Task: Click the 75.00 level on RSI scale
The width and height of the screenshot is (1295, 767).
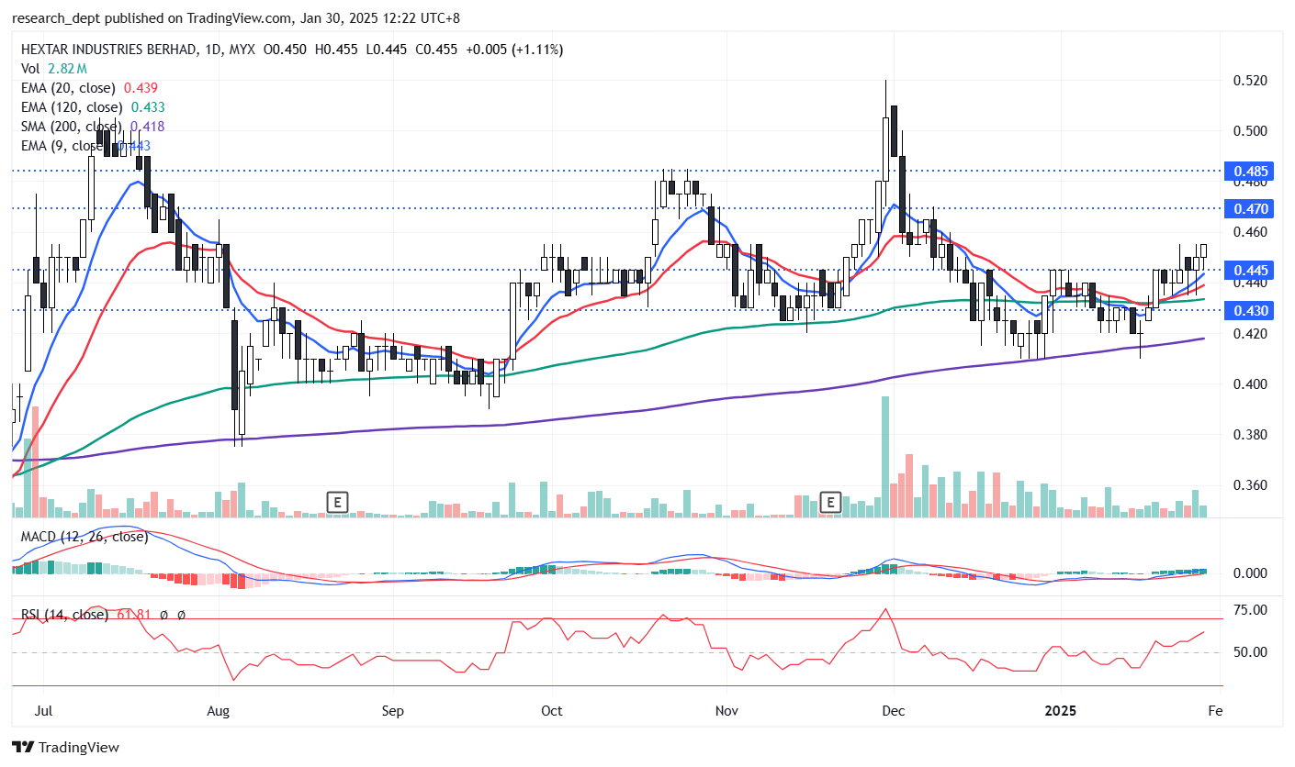Action: pyautogui.click(x=1249, y=610)
